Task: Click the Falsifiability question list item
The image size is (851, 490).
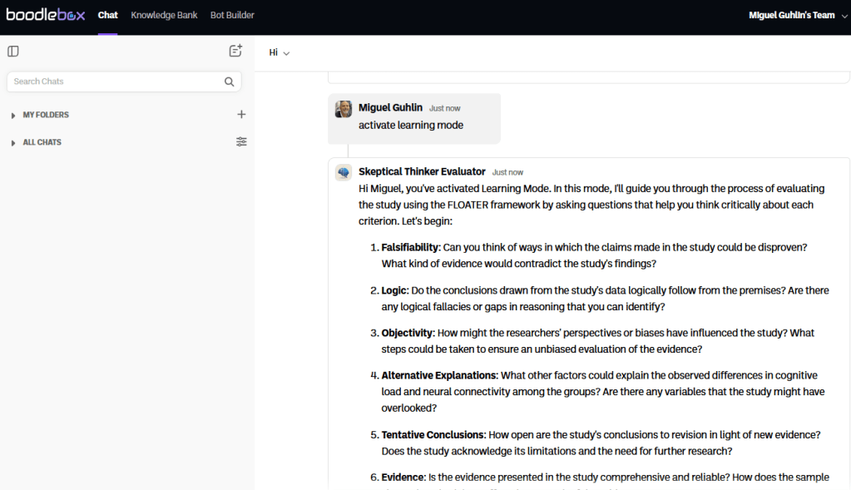Action: (x=594, y=255)
